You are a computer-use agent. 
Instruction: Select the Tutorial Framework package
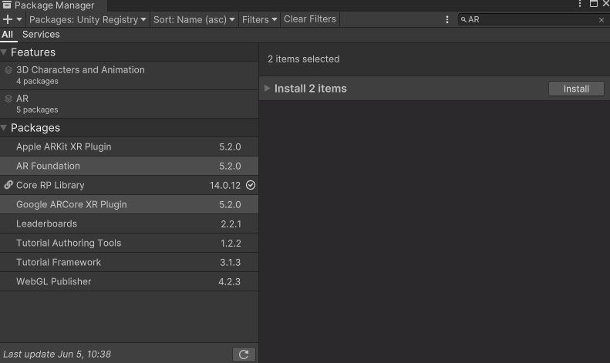tap(129, 262)
